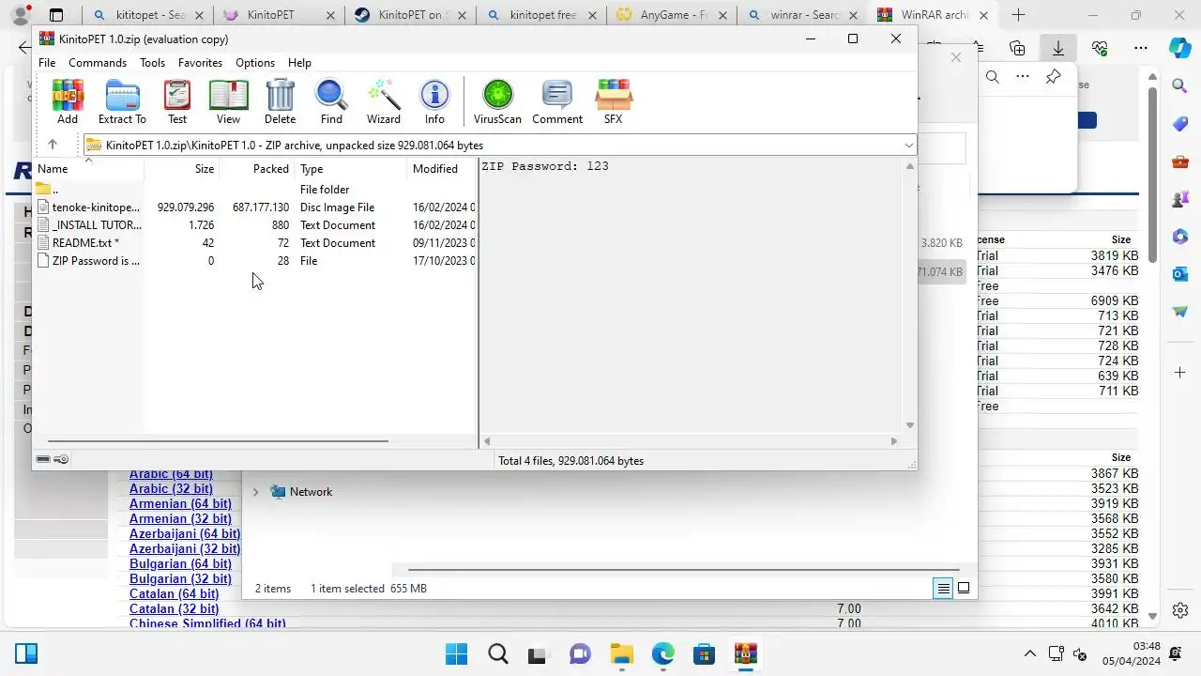
Task: Open the Edge Copilot sidebar icon
Action: pyautogui.click(x=1180, y=48)
